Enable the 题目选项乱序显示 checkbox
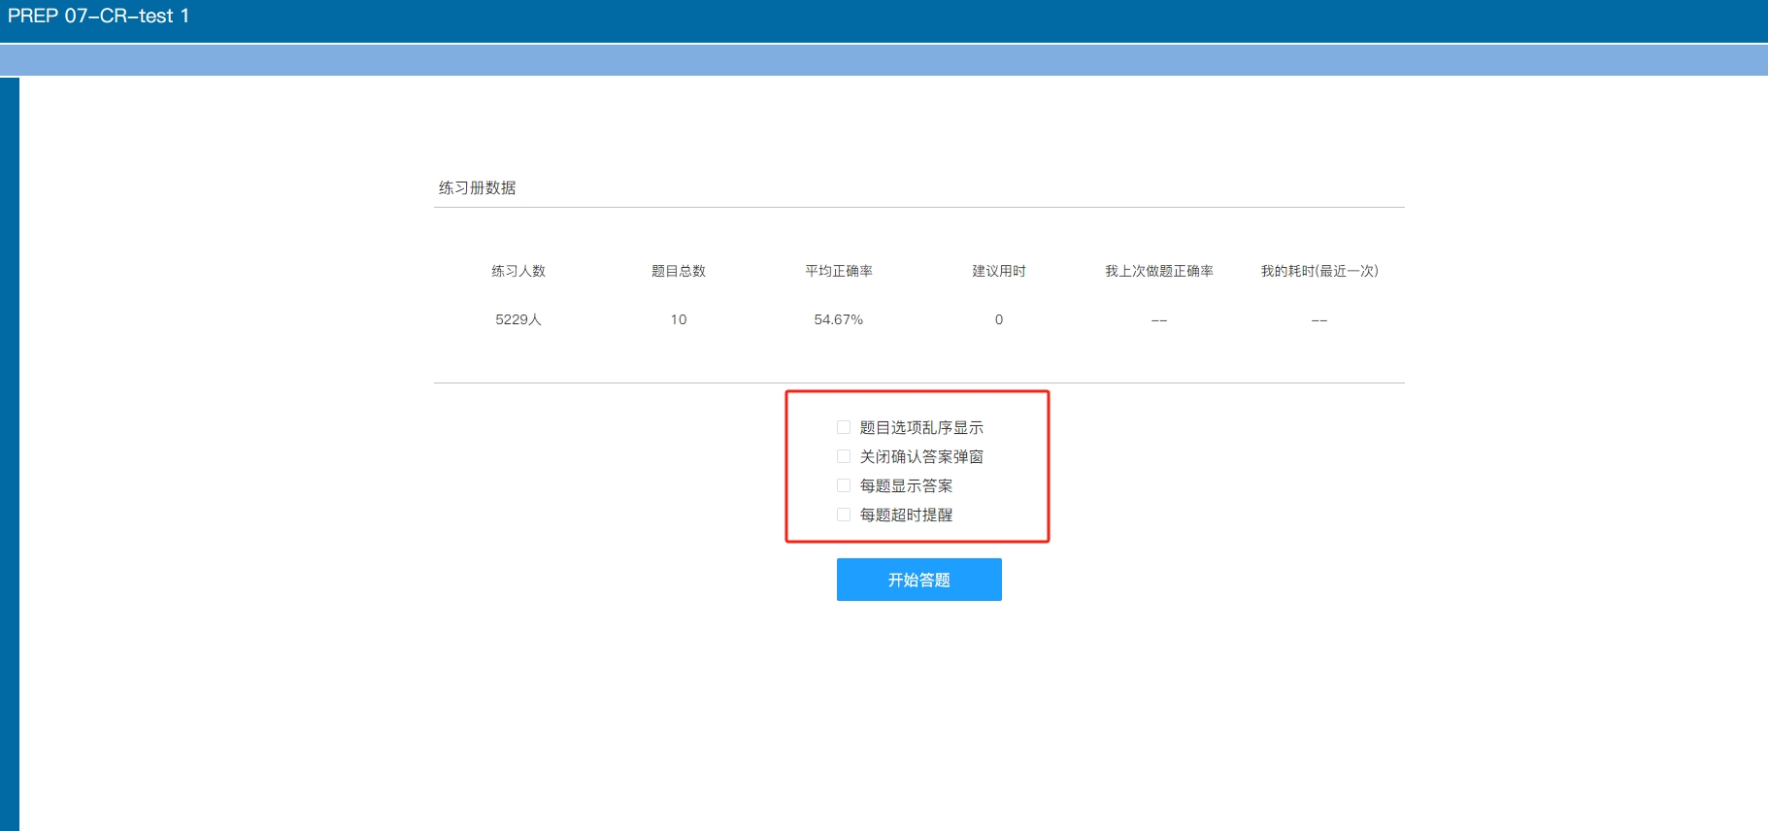 pos(844,427)
